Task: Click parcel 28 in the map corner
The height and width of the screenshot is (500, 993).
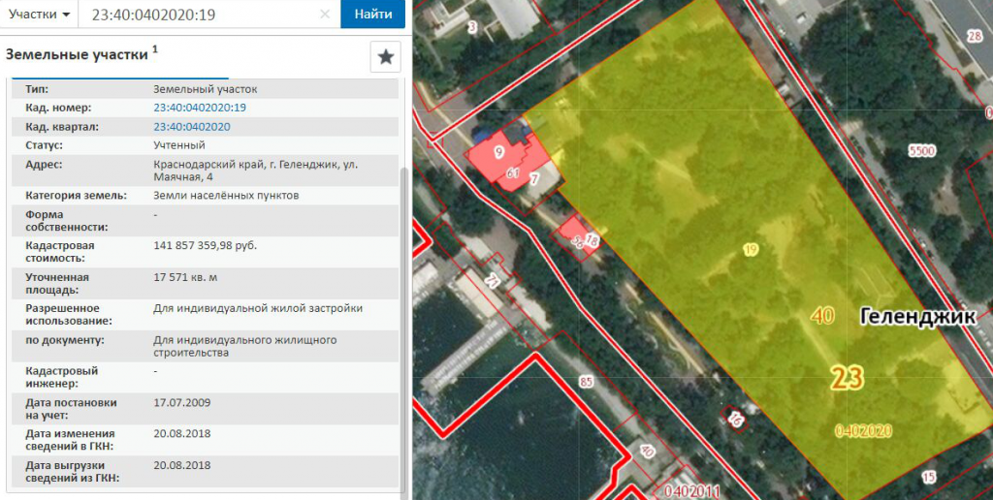Action: click(x=975, y=35)
